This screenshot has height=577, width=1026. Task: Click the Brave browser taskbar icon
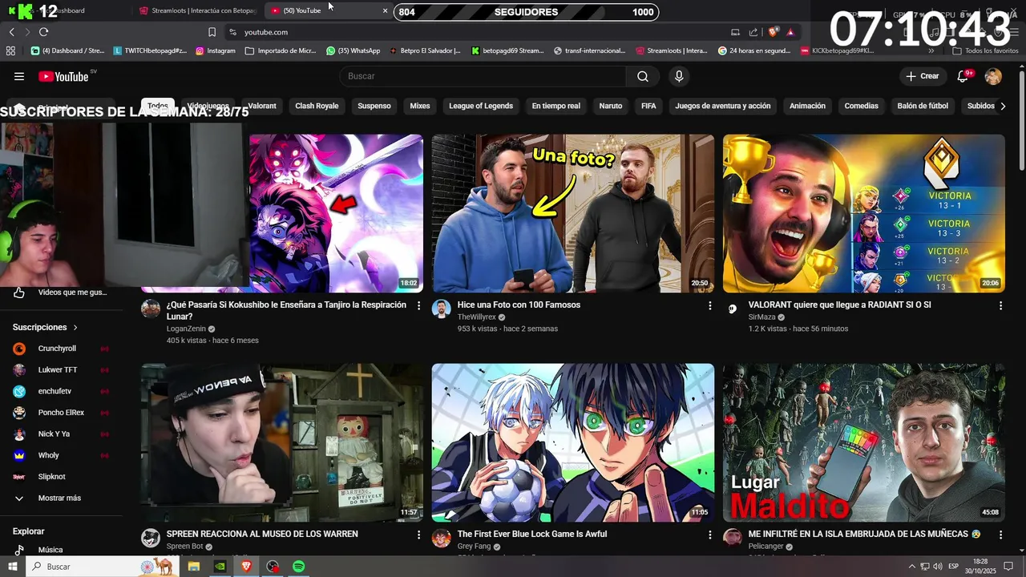[246, 567]
